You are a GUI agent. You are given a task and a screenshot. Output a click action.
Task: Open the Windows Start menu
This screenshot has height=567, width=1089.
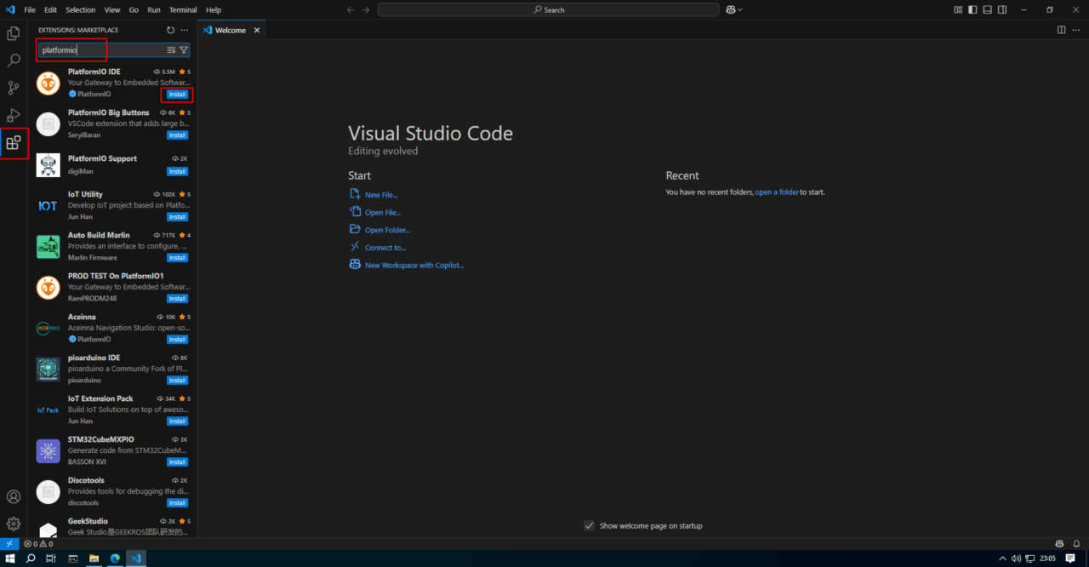coord(10,558)
